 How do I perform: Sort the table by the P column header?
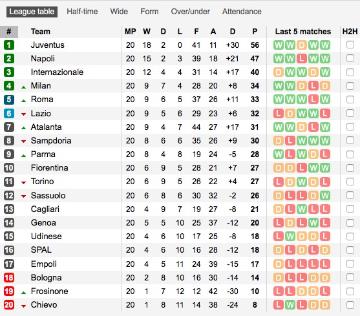255,32
